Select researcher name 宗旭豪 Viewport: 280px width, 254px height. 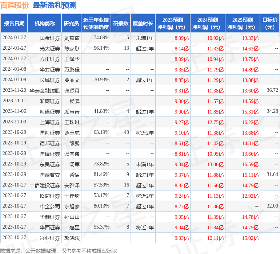pos(72,206)
